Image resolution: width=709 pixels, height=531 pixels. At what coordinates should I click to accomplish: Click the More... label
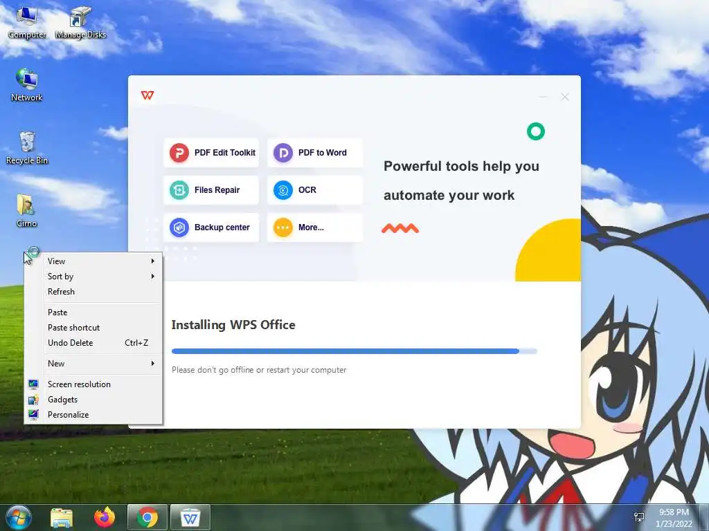[x=311, y=227]
